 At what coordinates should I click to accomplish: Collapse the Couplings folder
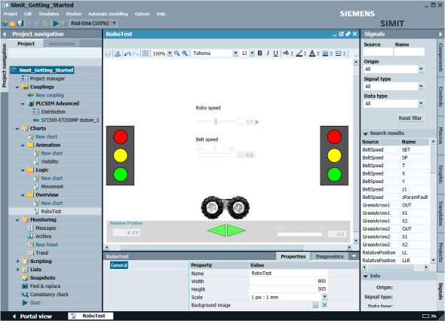click(x=17, y=87)
